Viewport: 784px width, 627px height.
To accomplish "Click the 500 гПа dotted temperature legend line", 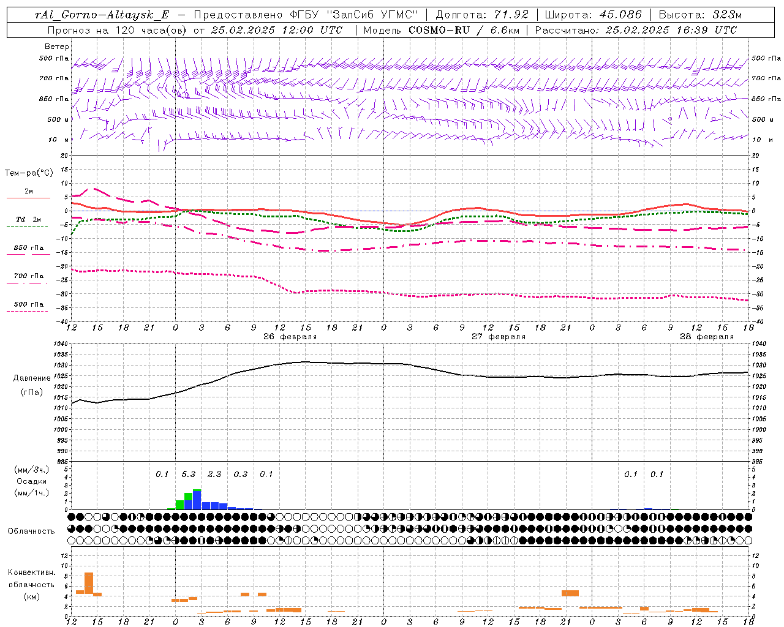I will tap(28, 311).
